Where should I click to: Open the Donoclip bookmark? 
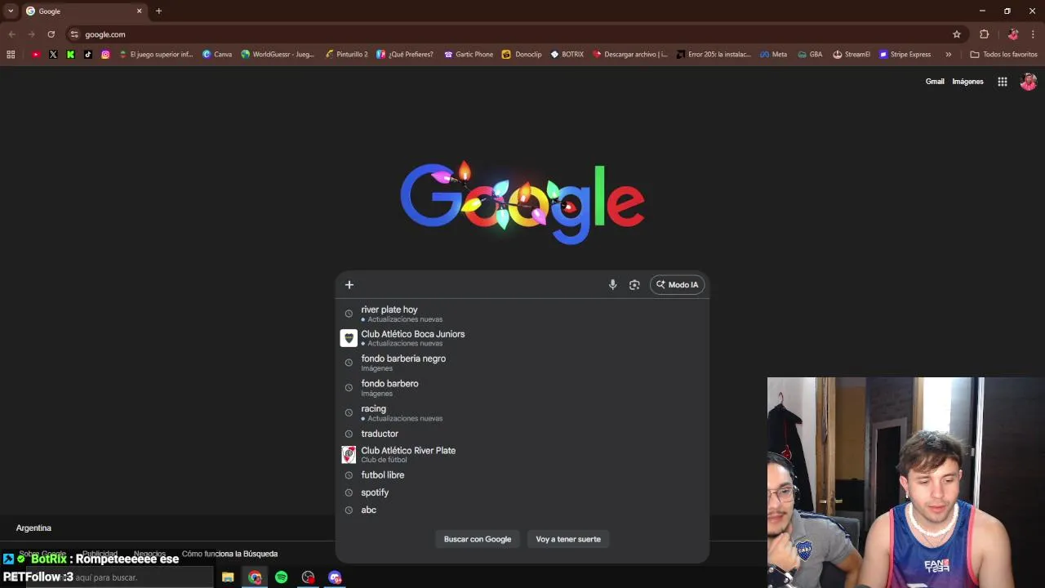click(x=522, y=55)
